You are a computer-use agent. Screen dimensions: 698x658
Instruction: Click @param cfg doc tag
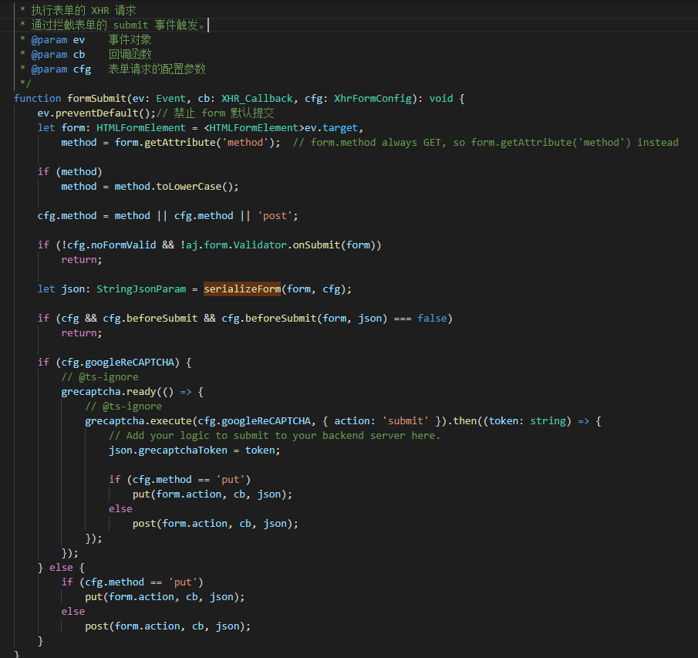61,69
